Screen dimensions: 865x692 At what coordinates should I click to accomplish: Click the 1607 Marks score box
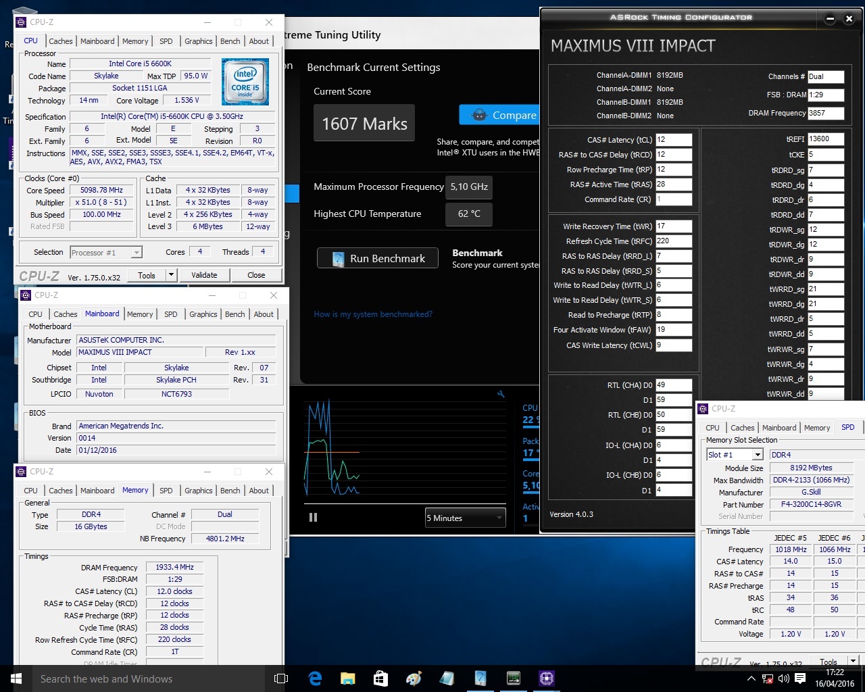364,124
